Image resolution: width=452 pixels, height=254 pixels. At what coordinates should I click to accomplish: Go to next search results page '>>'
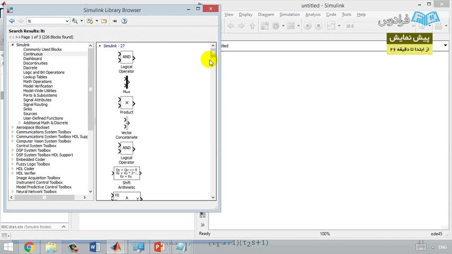[18, 37]
